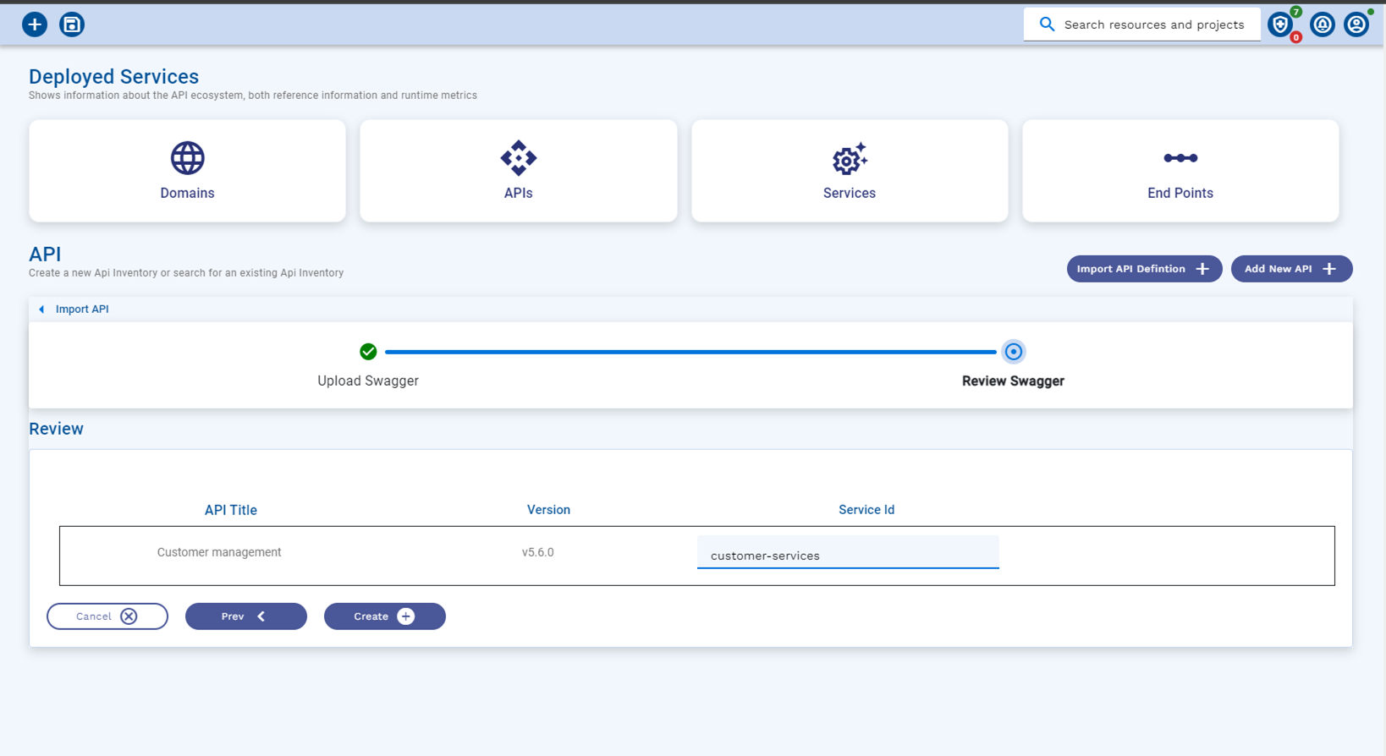Click the plus icon in Create button

[406, 616]
